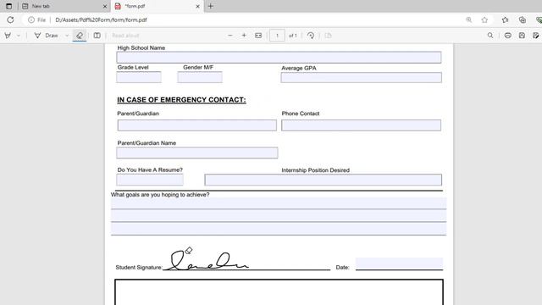Click the Parent/Guardian field

197,125
